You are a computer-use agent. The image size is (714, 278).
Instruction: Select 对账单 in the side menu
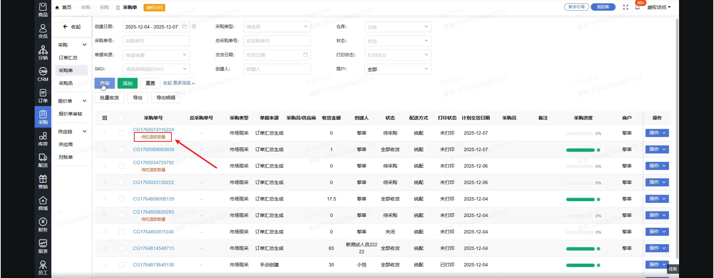[x=66, y=157]
